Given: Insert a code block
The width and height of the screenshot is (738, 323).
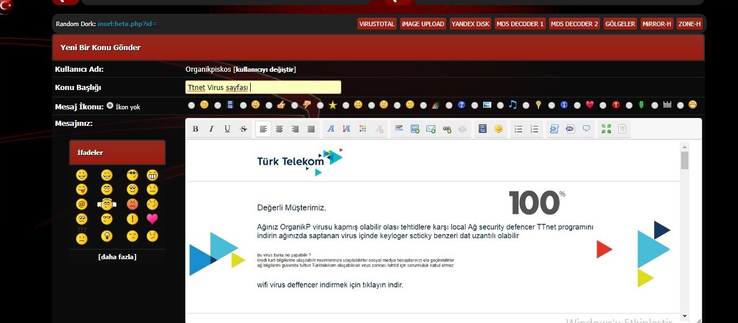Looking at the screenshot, I should click(554, 129).
